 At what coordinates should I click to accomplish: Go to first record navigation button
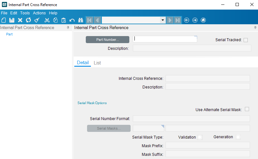(90, 20)
